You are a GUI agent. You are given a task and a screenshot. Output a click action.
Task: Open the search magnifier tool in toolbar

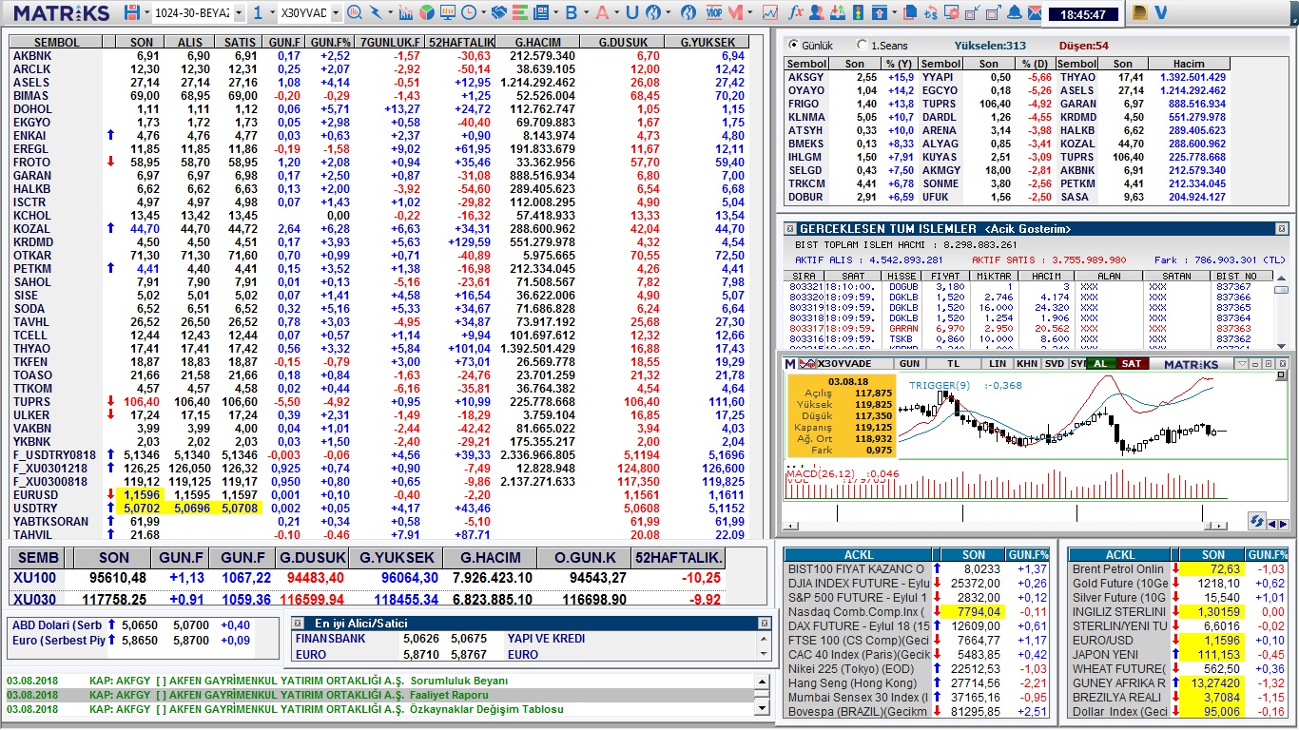pyautogui.click(x=355, y=13)
